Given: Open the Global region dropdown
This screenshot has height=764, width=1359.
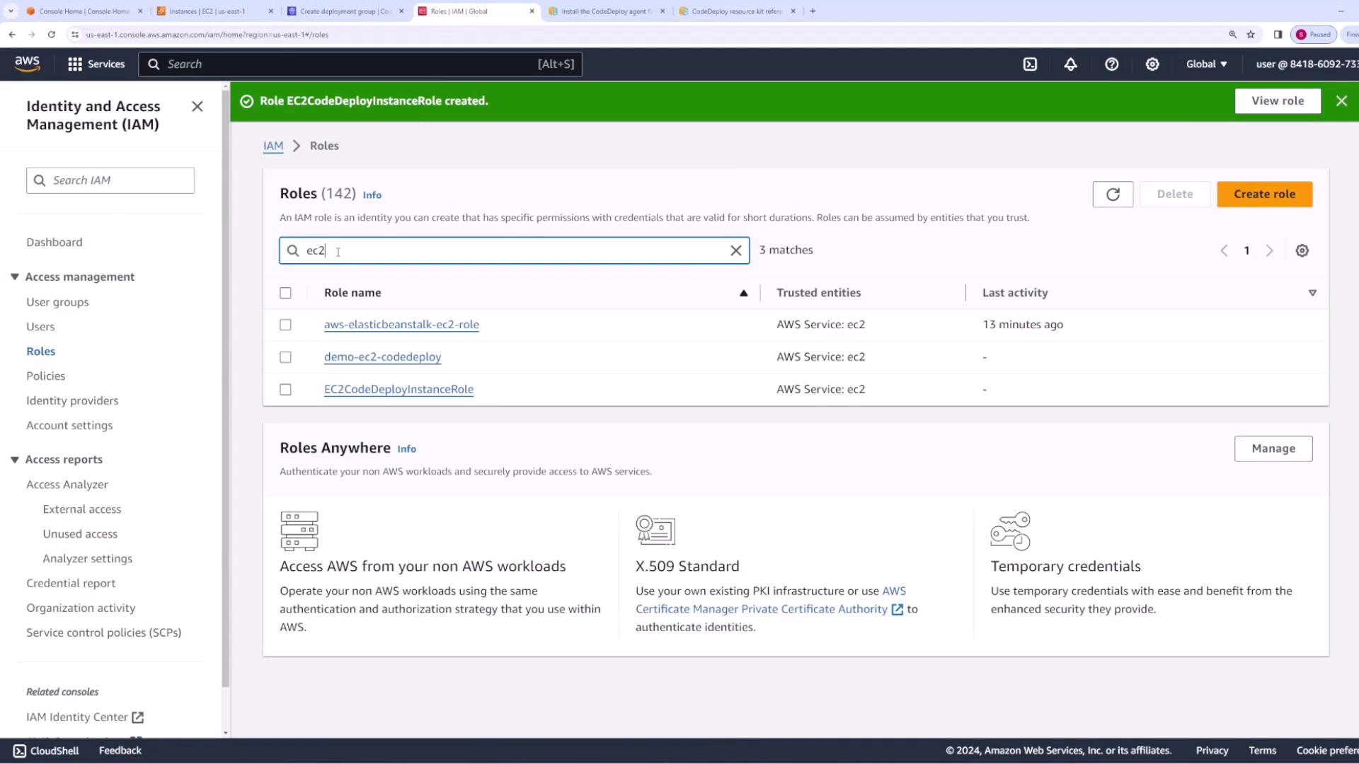Looking at the screenshot, I should pos(1206,64).
